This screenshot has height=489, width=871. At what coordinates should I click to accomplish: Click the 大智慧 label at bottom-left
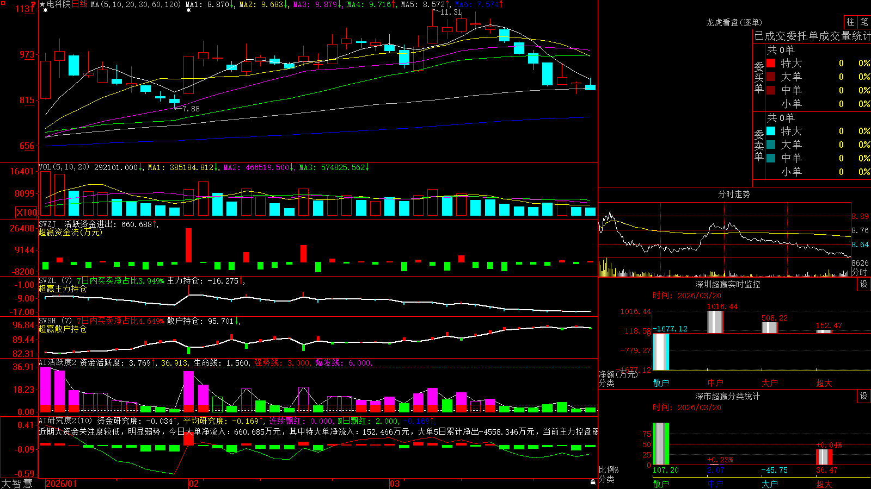17,484
